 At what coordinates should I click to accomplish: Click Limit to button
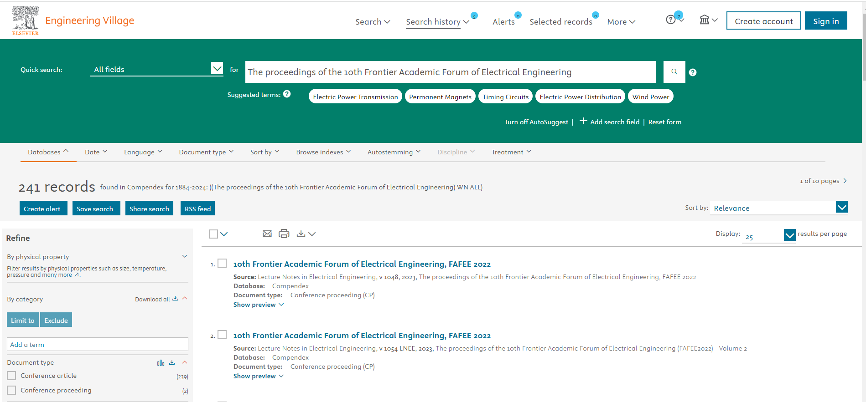[23, 320]
